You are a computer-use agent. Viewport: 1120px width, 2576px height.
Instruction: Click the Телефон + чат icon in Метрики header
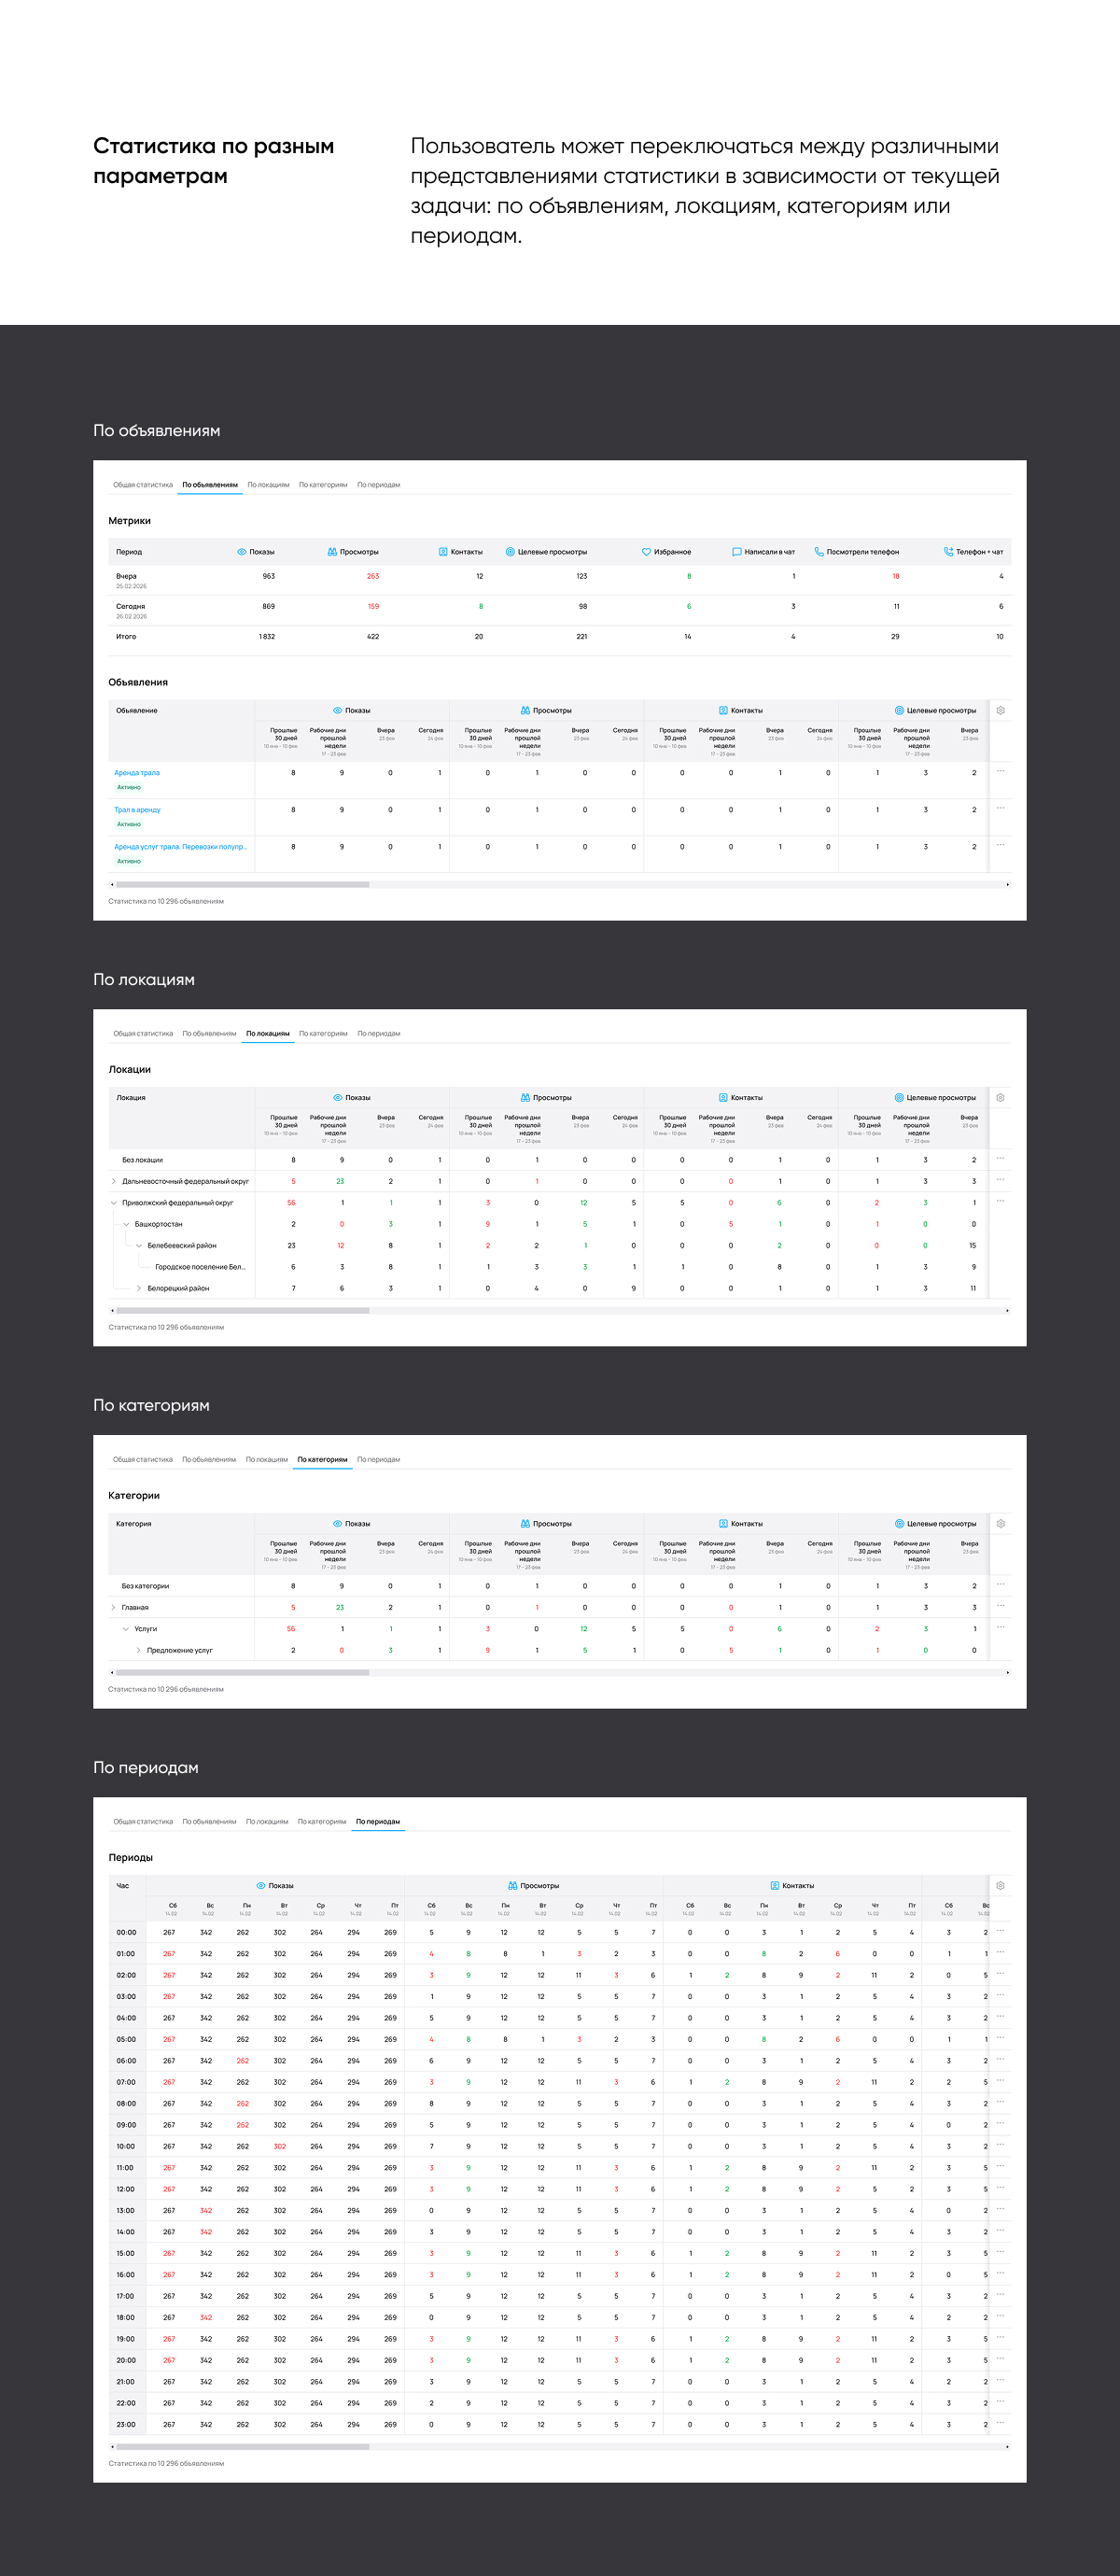point(948,552)
